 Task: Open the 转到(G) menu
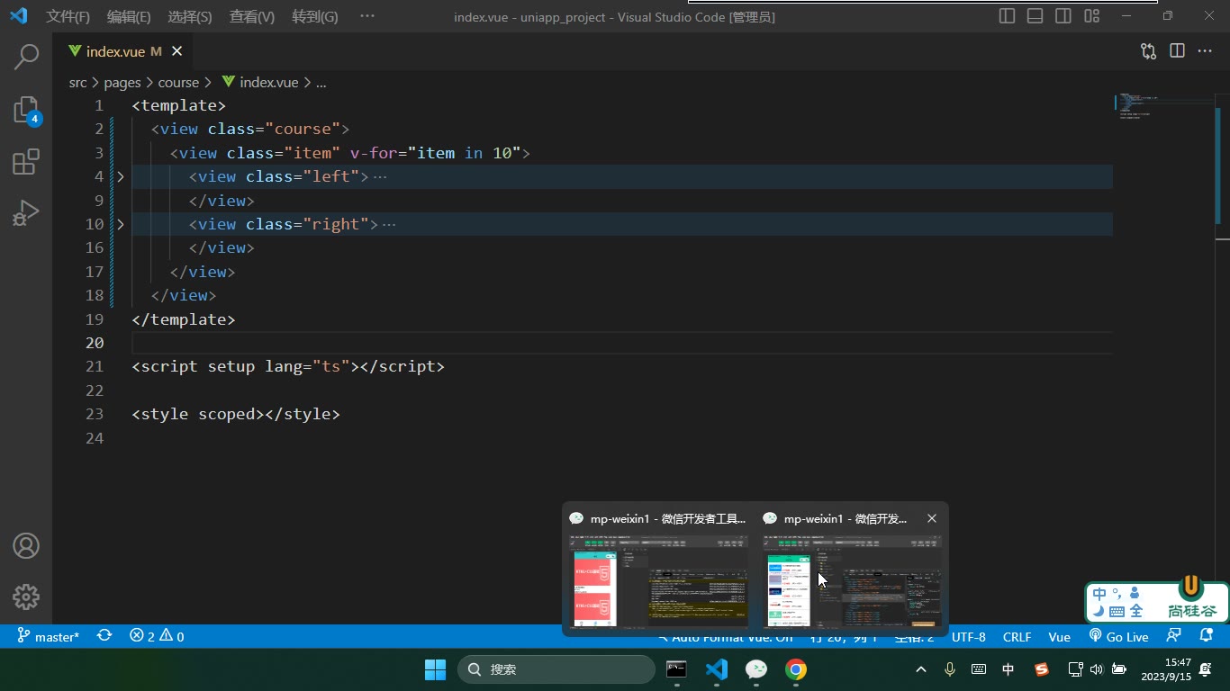pos(315,16)
